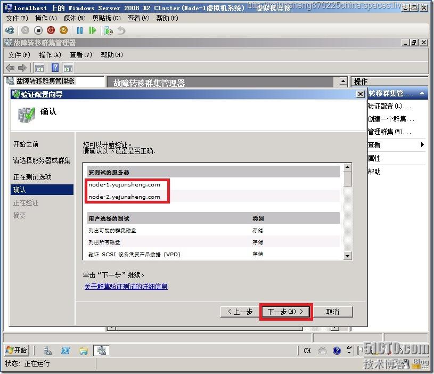Image resolution: width=434 pixels, height=374 pixels.
Task: Open the 媒体(M) menu
Action: [75, 18]
